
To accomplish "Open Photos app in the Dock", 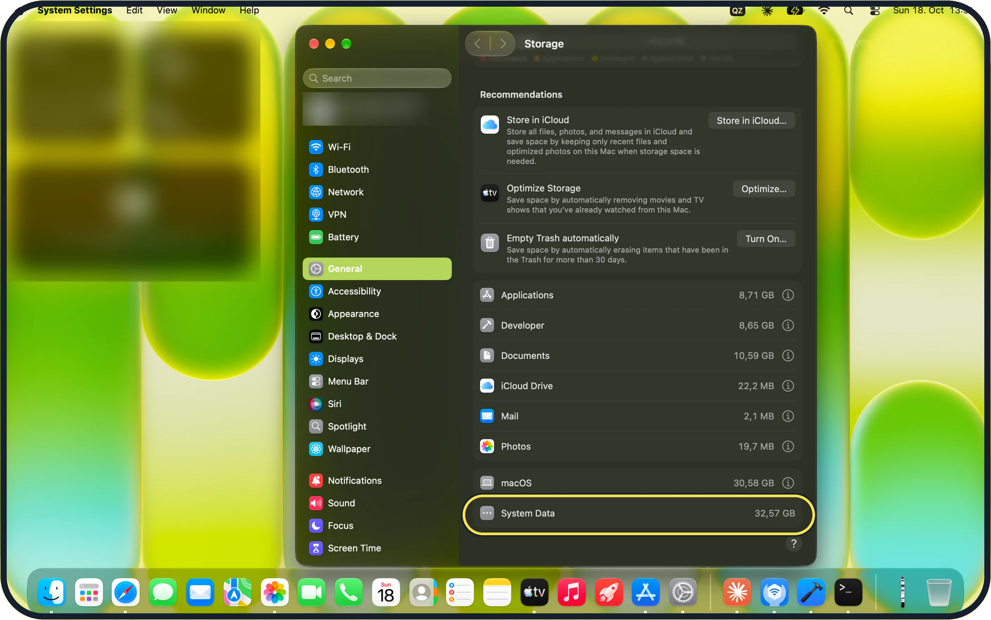I will [x=274, y=592].
